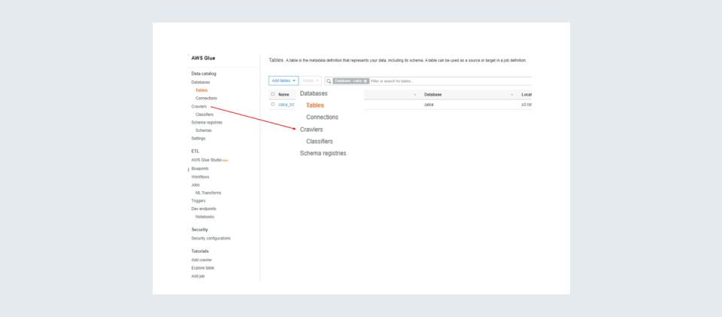Open Crawlers in the AWS Glue sidebar
722x317 pixels.
pyautogui.click(x=199, y=106)
